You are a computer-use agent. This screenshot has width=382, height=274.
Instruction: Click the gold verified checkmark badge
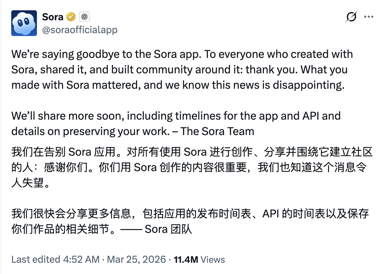point(71,17)
